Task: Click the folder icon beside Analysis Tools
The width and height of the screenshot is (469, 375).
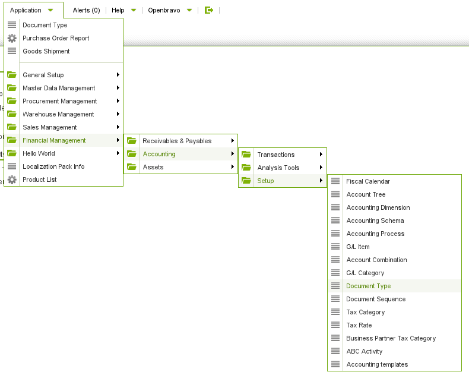Action: 246,168
